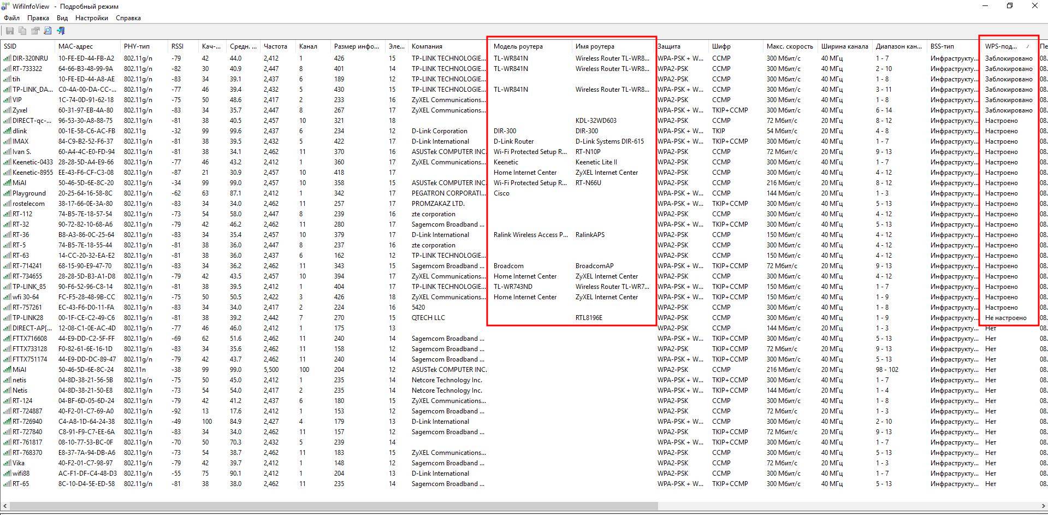Sort by the SSID column header

pos(10,46)
